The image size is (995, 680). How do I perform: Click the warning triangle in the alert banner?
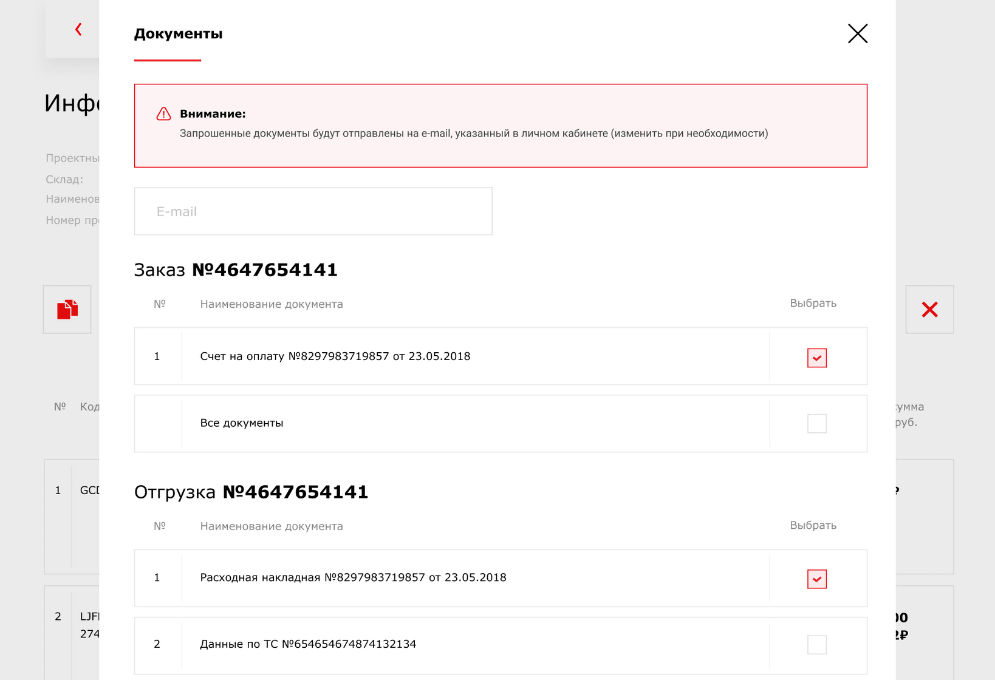pos(163,114)
